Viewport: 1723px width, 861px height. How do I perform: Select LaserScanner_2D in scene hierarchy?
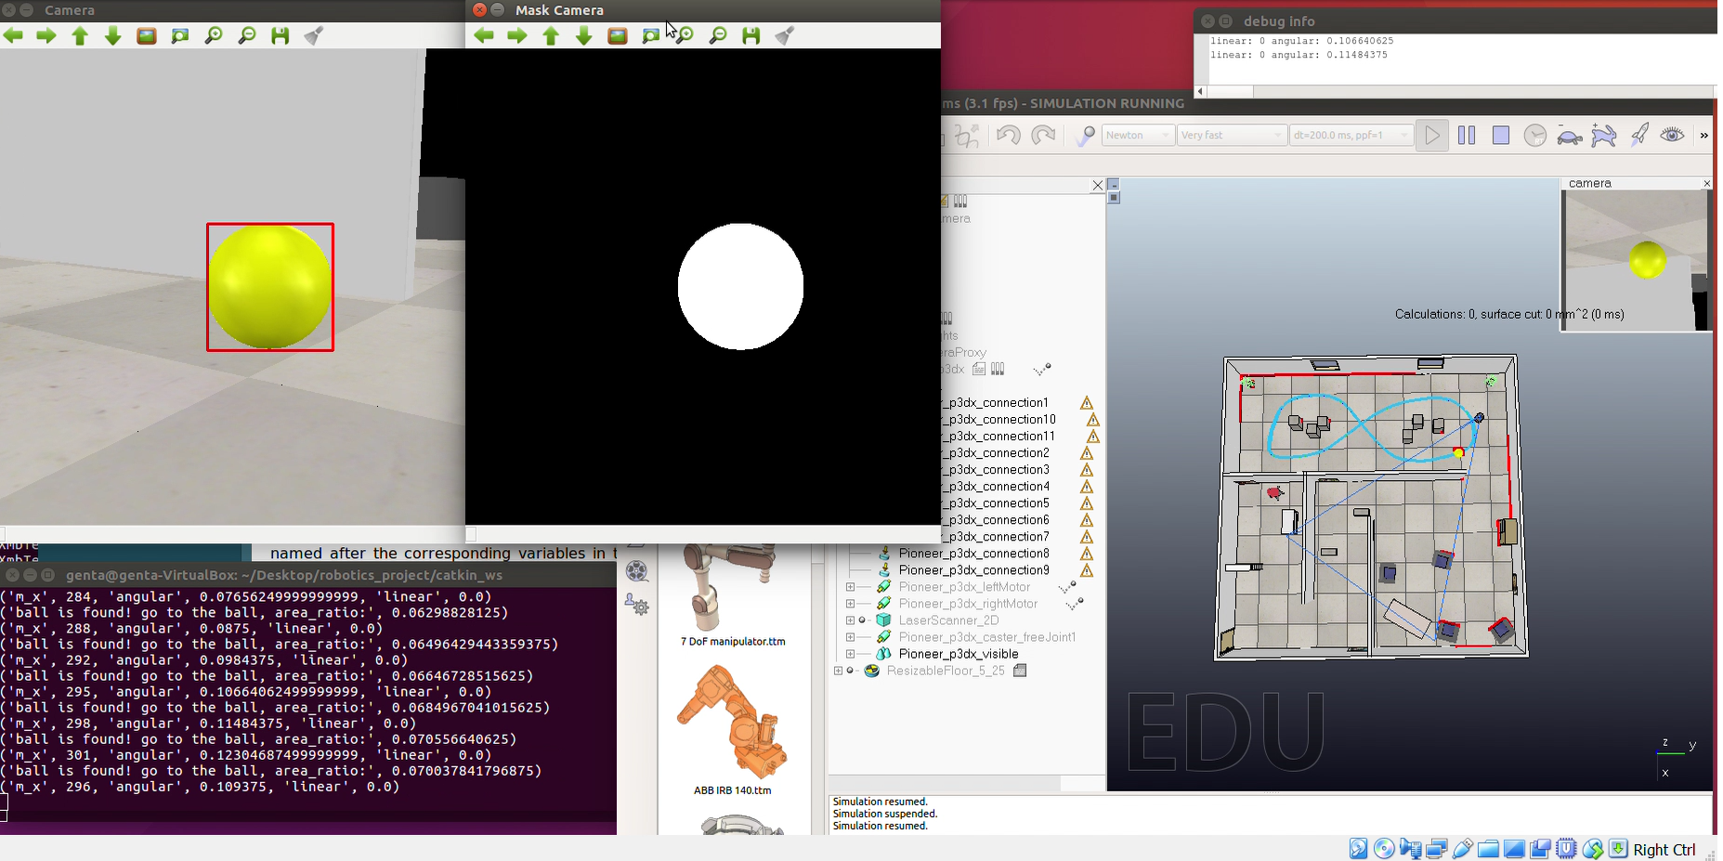[x=948, y=620]
